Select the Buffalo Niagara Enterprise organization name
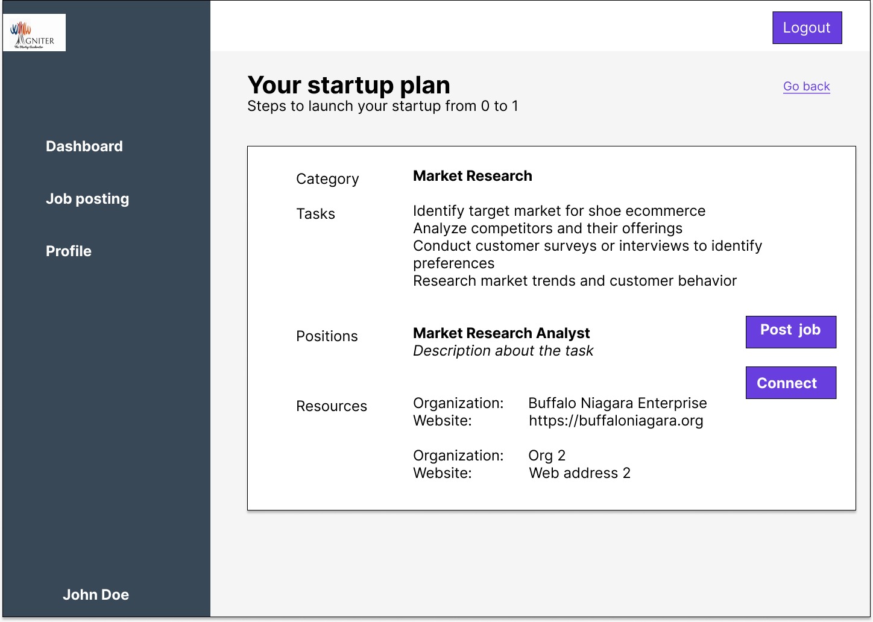 click(x=617, y=403)
